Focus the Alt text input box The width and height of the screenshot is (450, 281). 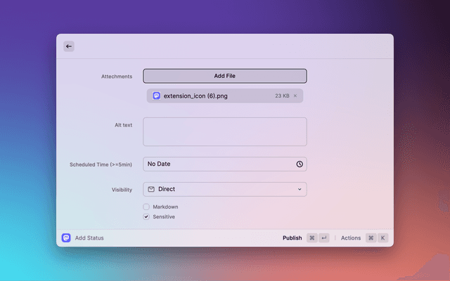pos(224,131)
